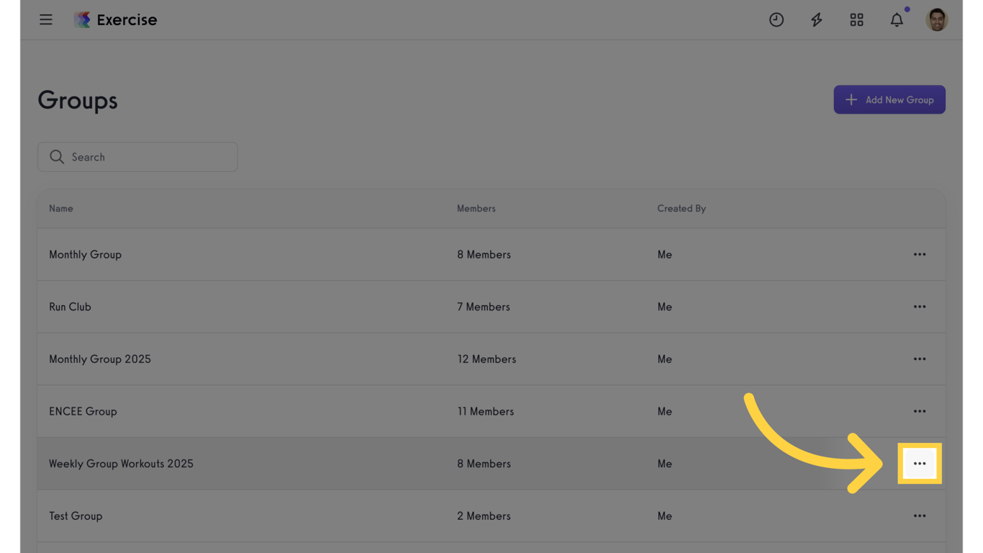Viewport: 983px width, 553px height.
Task: Click the Exercise logo icon
Action: tap(82, 19)
